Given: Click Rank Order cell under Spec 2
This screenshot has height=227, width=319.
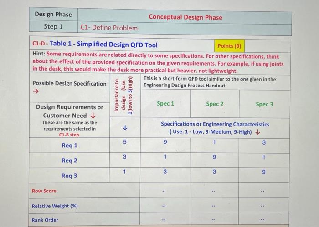Looking at the screenshot, I should pos(214,219).
